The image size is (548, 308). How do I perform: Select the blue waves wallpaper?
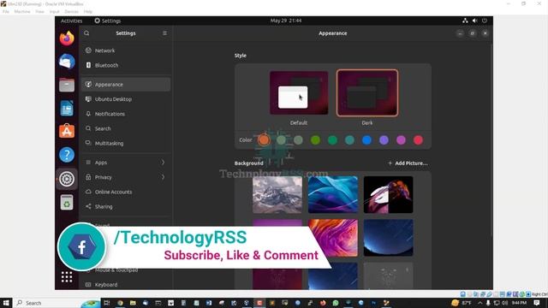[x=333, y=194]
